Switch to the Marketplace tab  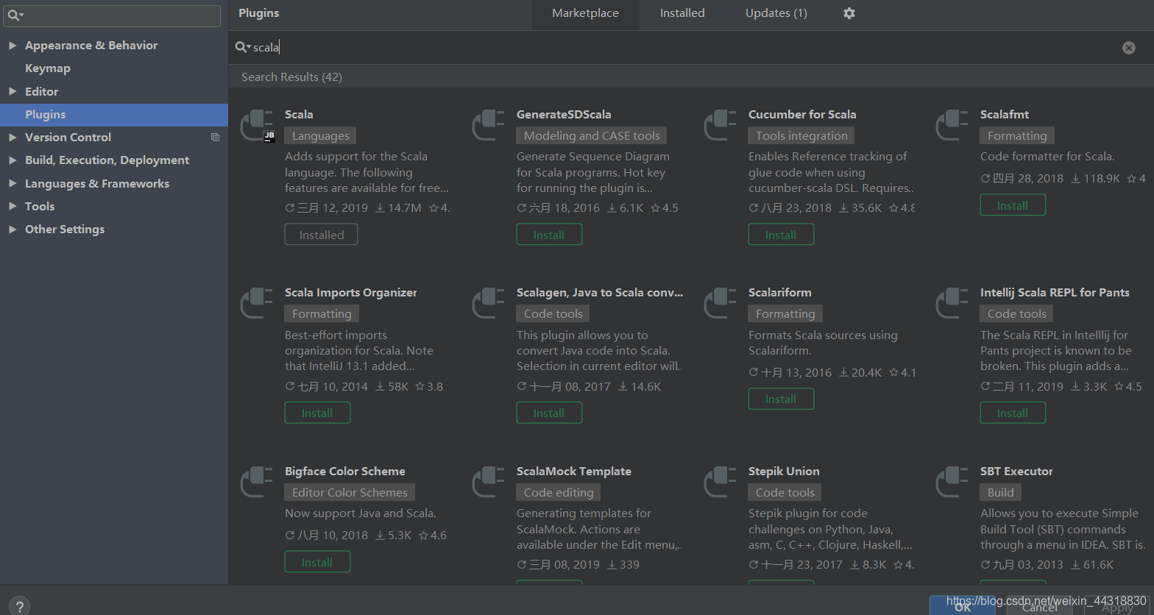coord(585,13)
